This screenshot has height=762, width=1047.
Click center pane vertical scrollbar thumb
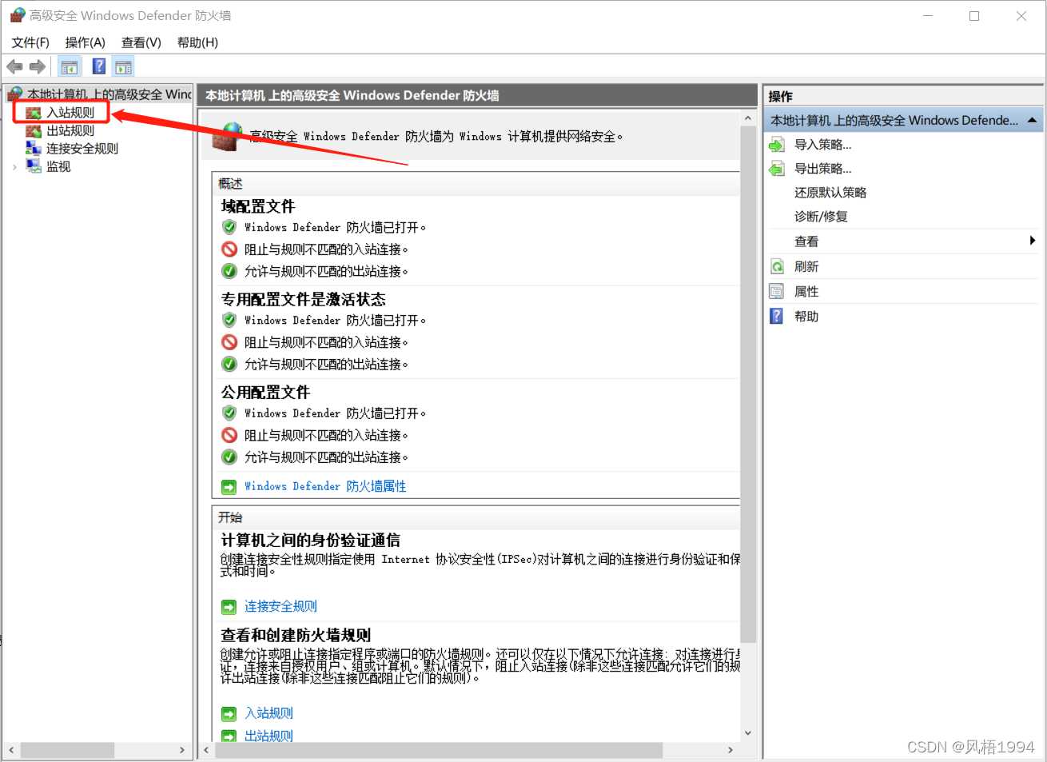(748, 385)
